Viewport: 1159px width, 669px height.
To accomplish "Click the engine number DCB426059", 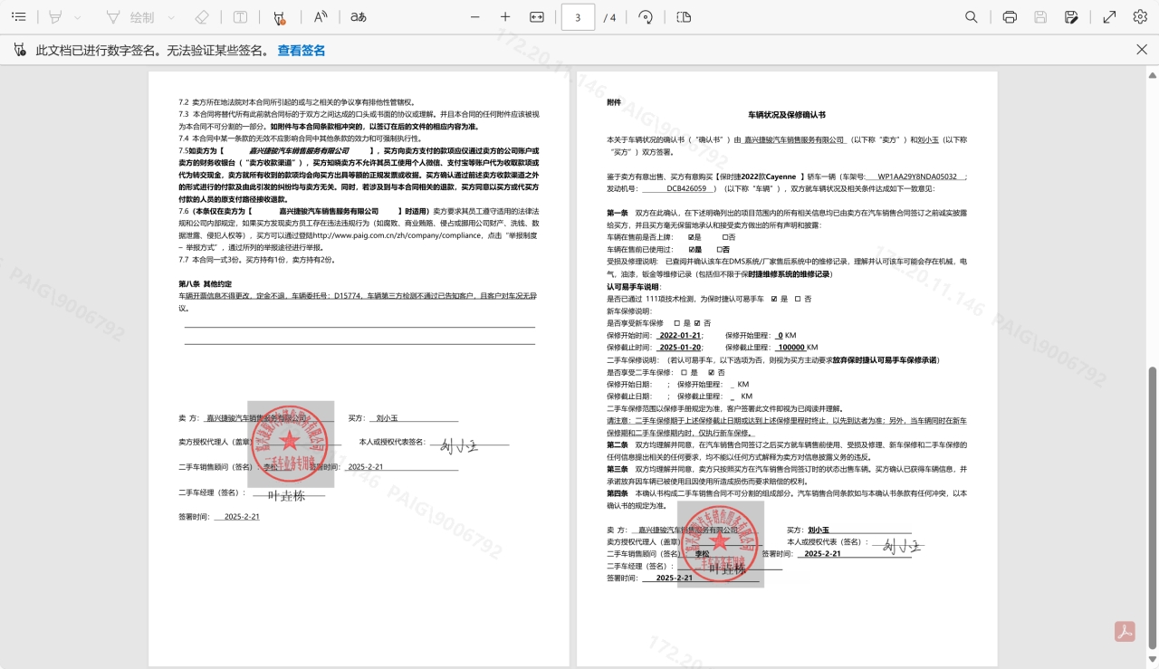I will [x=686, y=188].
